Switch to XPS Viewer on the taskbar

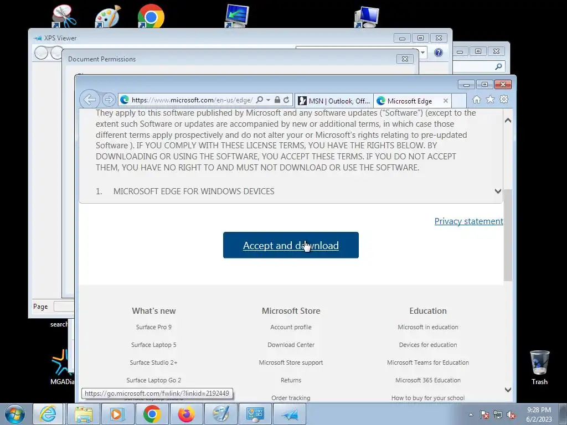pyautogui.click(x=289, y=414)
